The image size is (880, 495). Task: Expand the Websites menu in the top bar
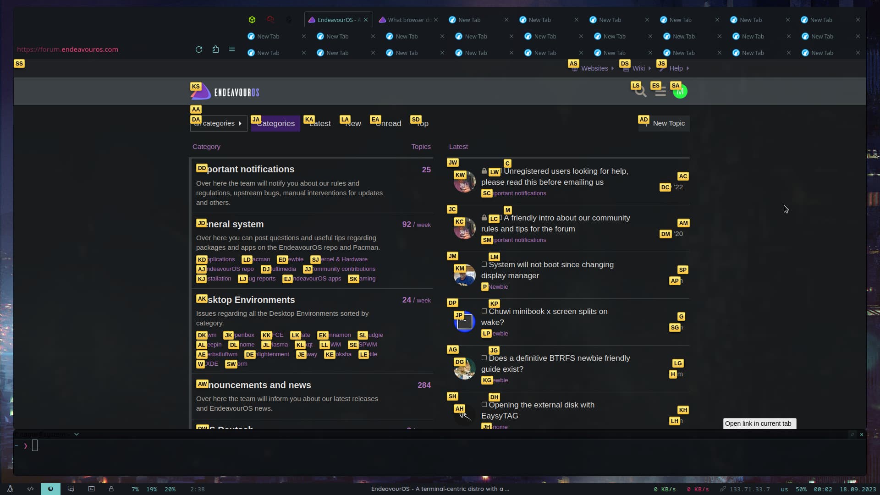pos(593,68)
